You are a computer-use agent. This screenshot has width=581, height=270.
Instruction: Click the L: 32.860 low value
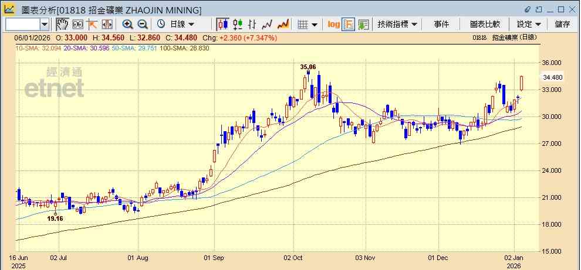(x=146, y=37)
